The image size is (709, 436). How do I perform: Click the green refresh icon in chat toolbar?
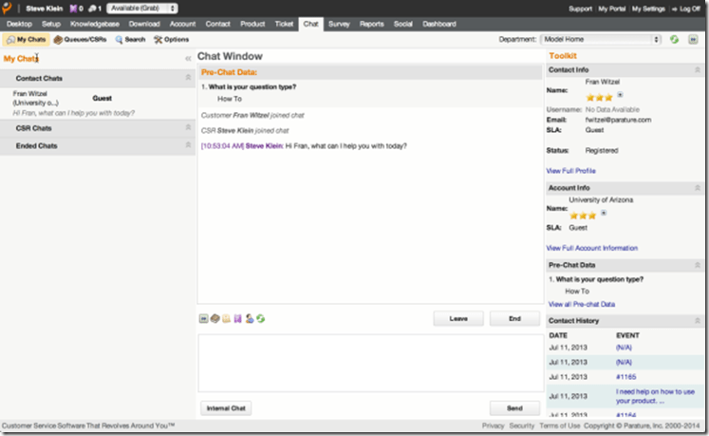pos(260,318)
